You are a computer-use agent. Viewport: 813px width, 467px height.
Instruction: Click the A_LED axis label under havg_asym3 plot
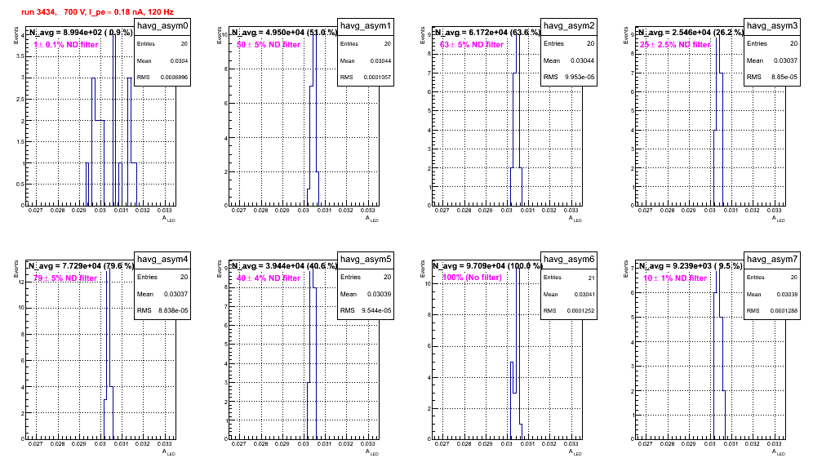point(779,219)
